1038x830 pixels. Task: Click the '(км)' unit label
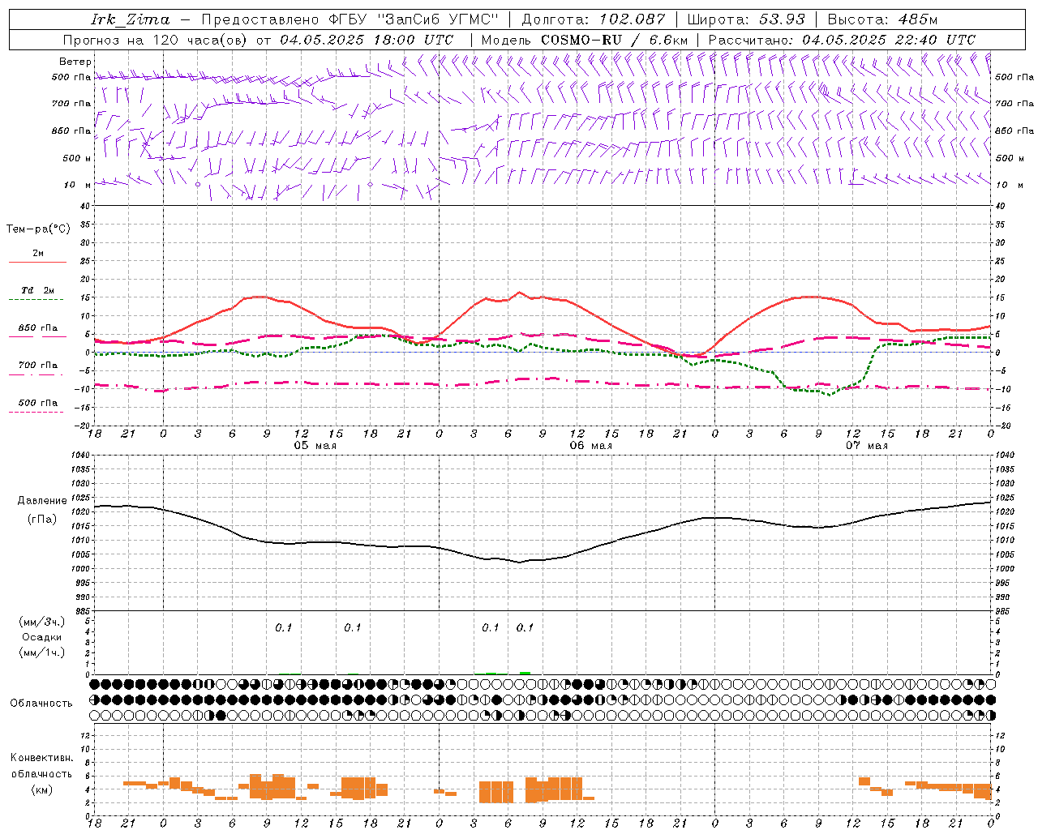tap(42, 789)
